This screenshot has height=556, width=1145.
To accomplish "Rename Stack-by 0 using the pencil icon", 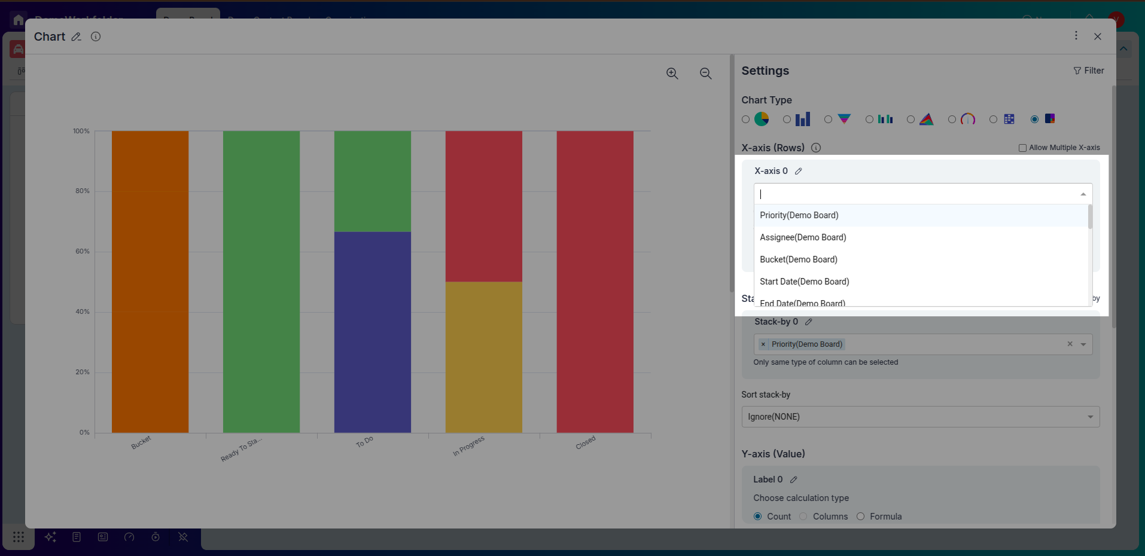I will point(808,322).
